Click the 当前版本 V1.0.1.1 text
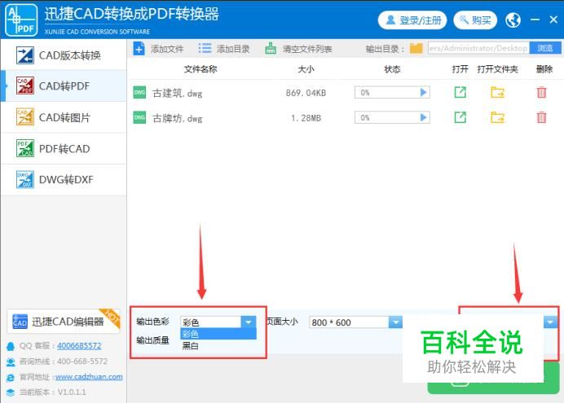Viewport: 564px width, 403px height. [52, 392]
